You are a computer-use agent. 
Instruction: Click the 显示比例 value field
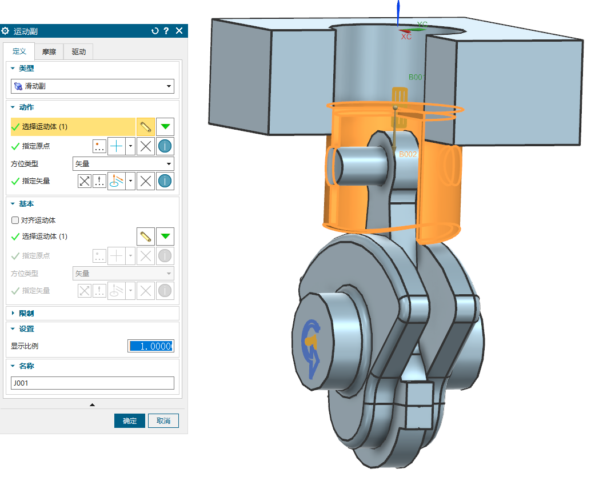150,346
